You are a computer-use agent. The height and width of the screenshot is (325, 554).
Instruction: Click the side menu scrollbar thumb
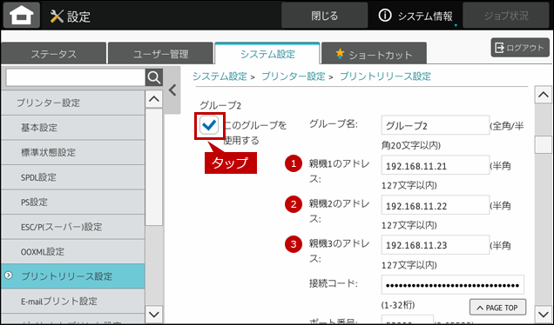click(154, 167)
